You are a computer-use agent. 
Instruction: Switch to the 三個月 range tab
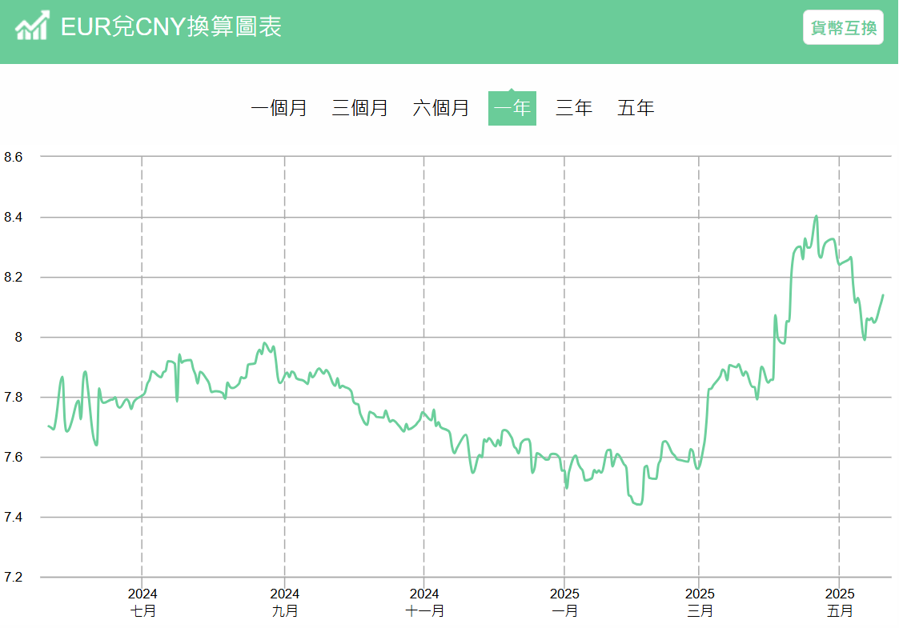tap(360, 108)
